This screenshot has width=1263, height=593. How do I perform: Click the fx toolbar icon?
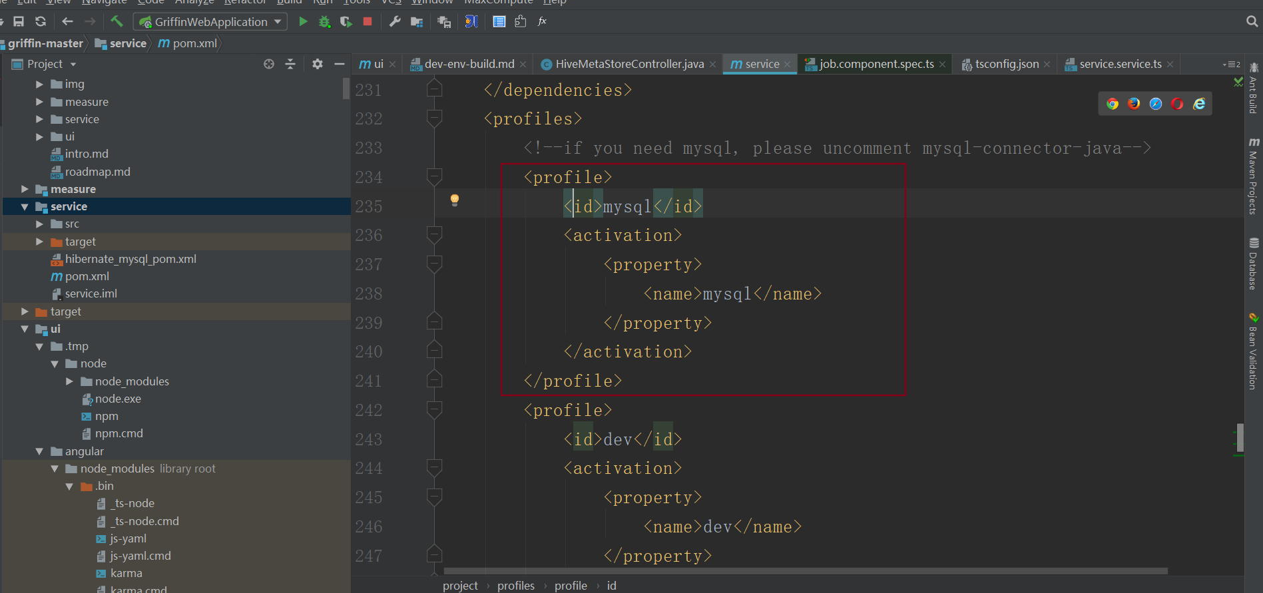tap(542, 21)
